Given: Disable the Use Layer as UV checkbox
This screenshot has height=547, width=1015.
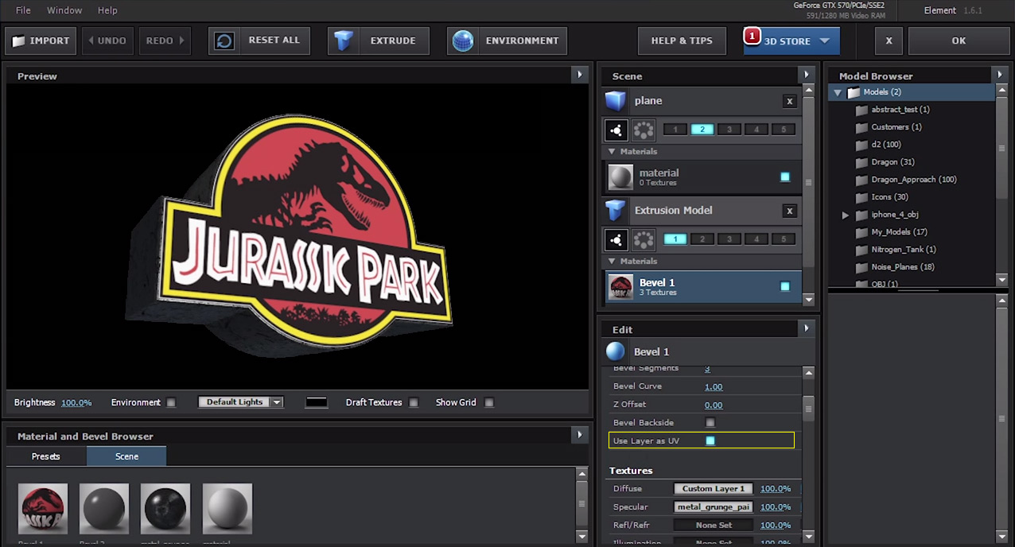Looking at the screenshot, I should click(x=710, y=440).
